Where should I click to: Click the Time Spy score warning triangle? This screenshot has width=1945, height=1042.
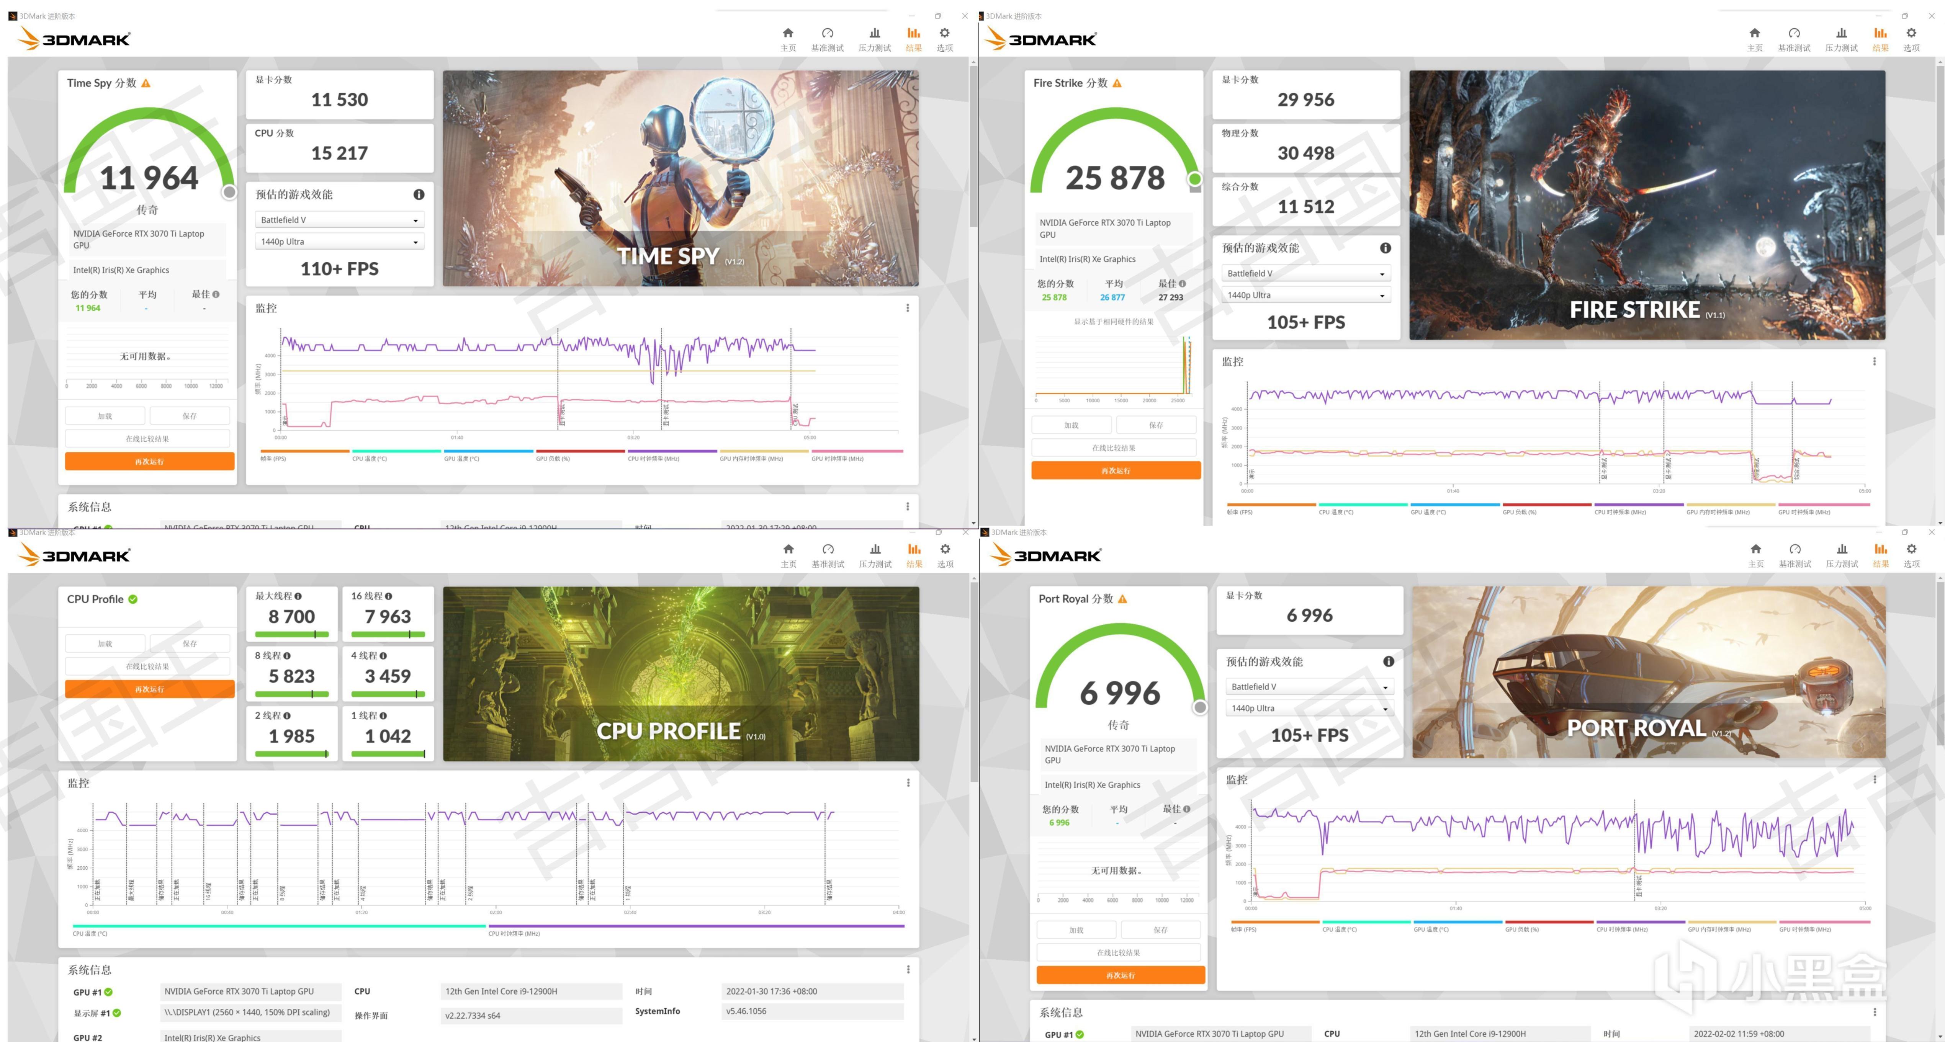tap(146, 83)
